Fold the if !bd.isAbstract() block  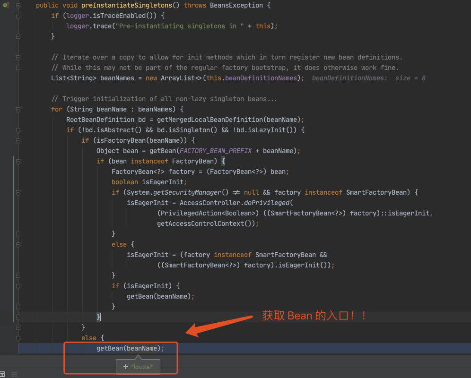click(x=18, y=130)
